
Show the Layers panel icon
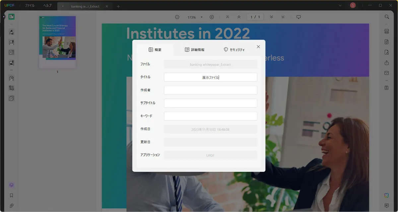click(11, 185)
